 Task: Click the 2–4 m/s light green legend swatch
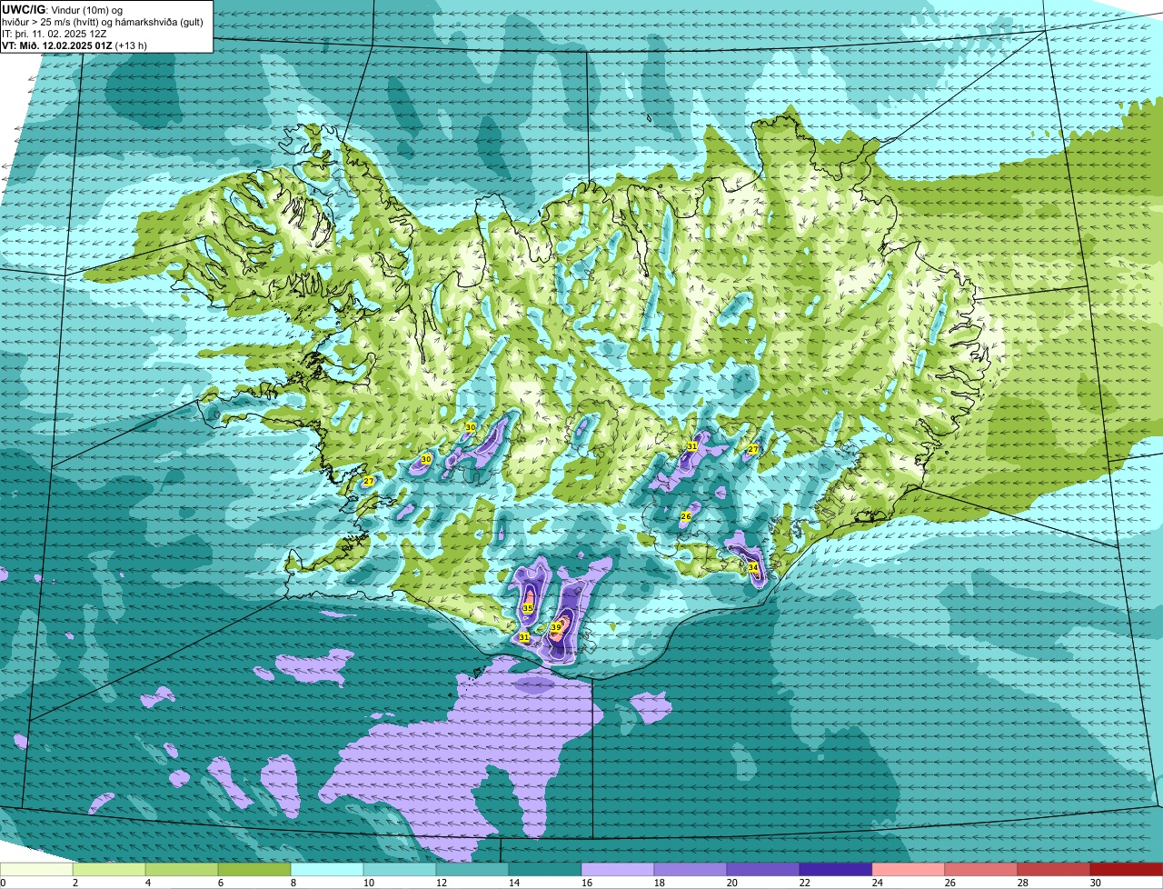pyautogui.click(x=109, y=870)
